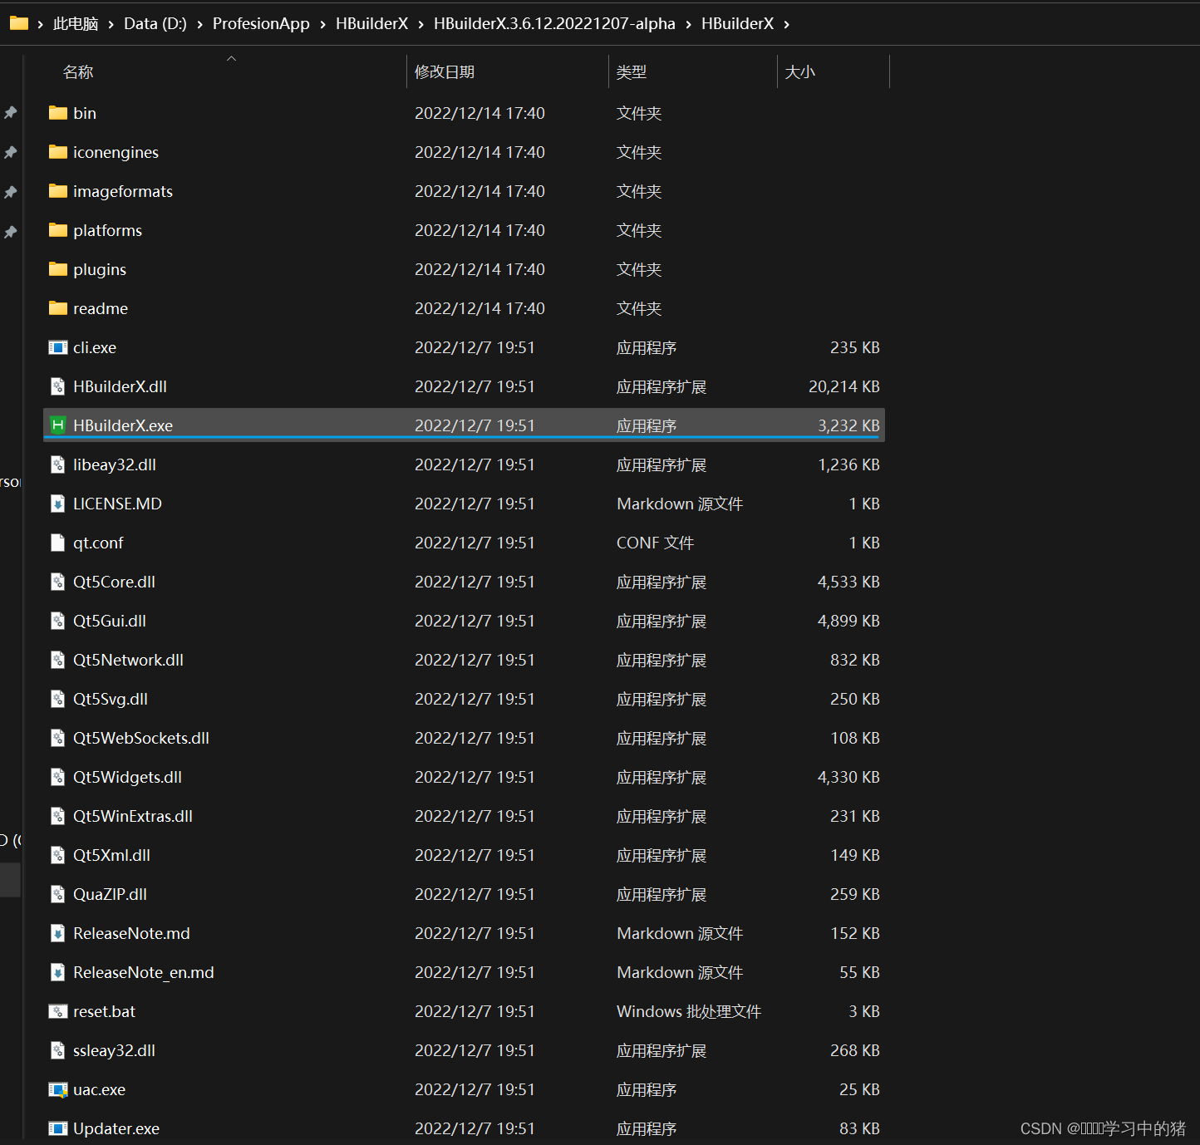Click the Qt5Gui.dll file icon

coord(58,621)
